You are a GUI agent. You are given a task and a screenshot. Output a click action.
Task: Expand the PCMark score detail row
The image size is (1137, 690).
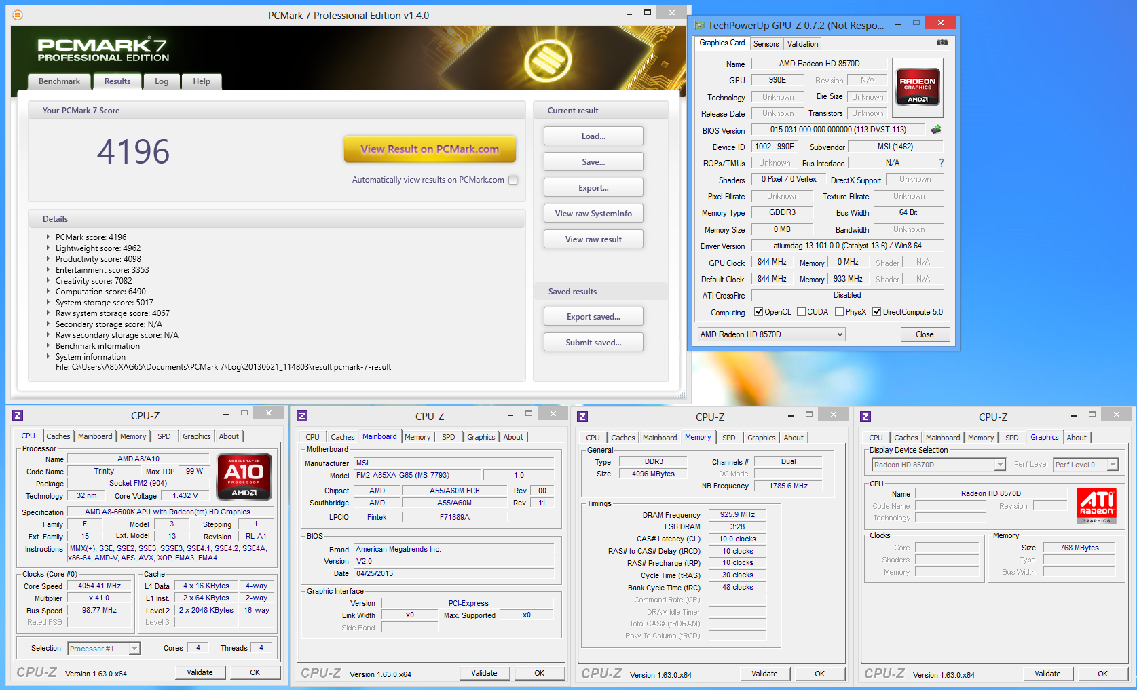pos(48,237)
